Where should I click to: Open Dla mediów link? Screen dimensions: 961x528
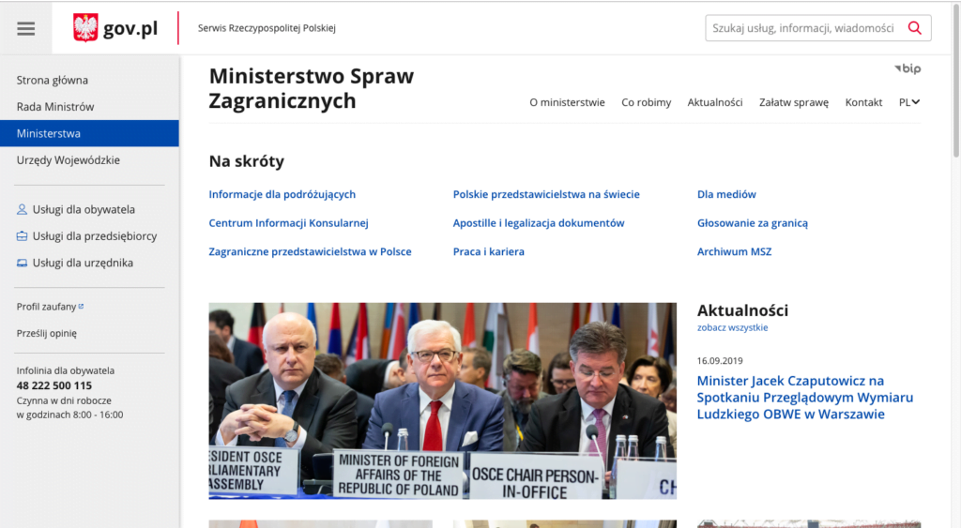(726, 194)
